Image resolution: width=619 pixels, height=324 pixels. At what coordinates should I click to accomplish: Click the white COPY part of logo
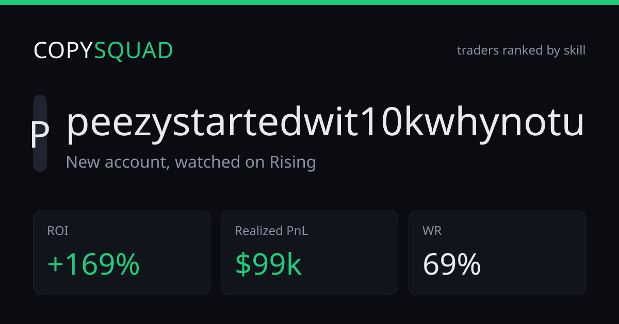[63, 50]
